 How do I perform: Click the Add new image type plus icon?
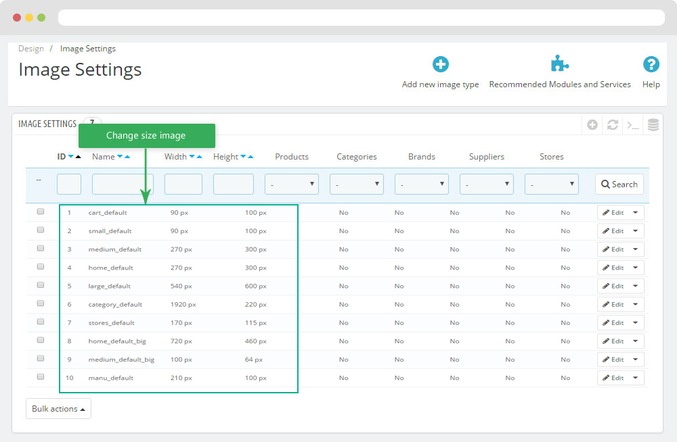pyautogui.click(x=441, y=65)
